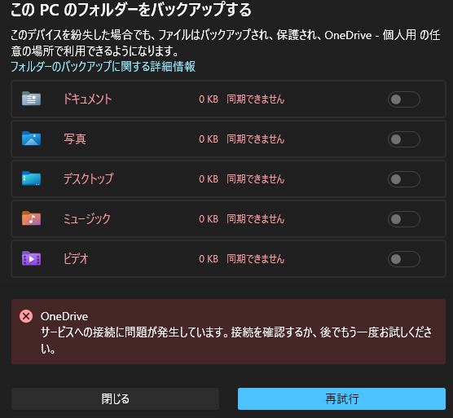Screen dimensions: 453x418
Task: Select the ドキュメント label text
Action: tap(87, 99)
